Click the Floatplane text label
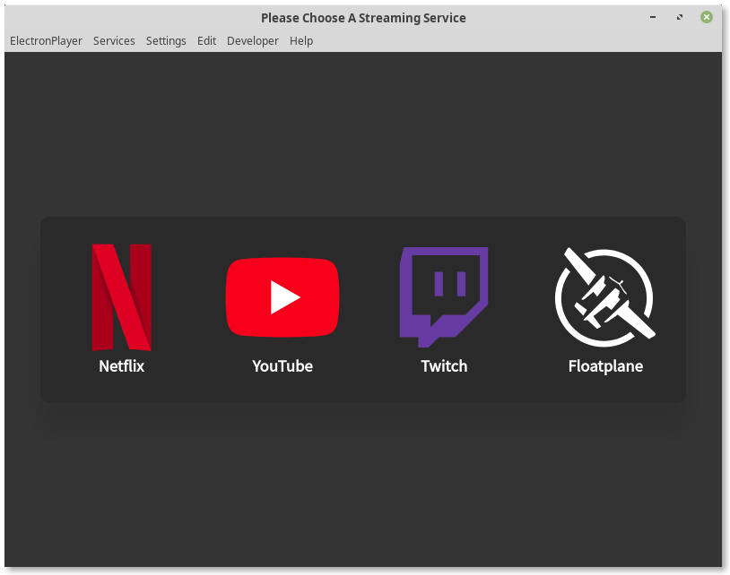The image size is (730, 575). [x=605, y=366]
